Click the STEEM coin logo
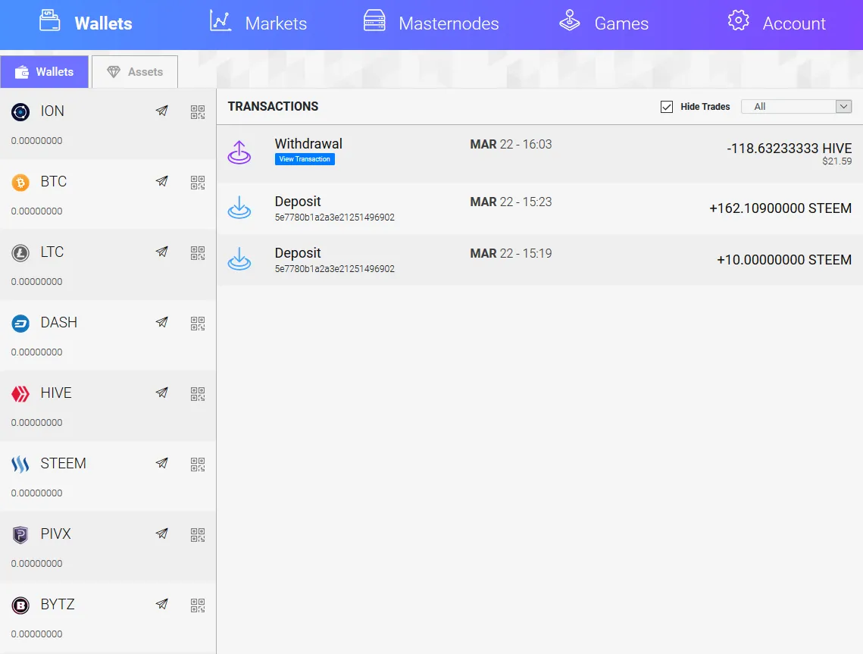The width and height of the screenshot is (863, 654). (20, 465)
